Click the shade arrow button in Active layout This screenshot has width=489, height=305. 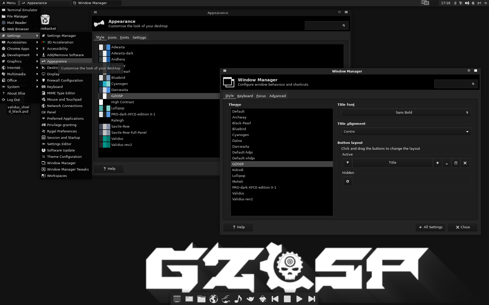[x=438, y=163]
